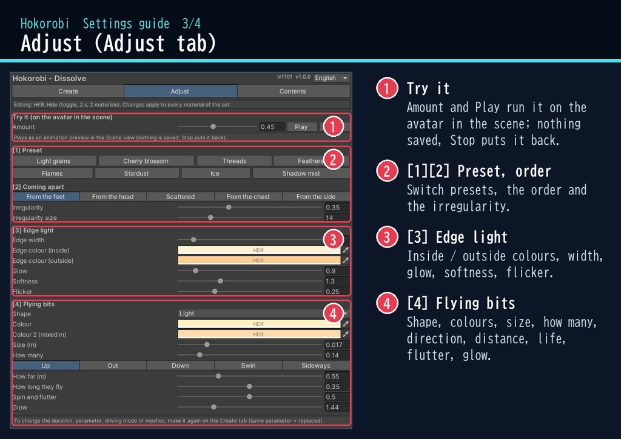Apply the Cherry blossom preset
The width and height of the screenshot is (621, 439).
pos(146,161)
